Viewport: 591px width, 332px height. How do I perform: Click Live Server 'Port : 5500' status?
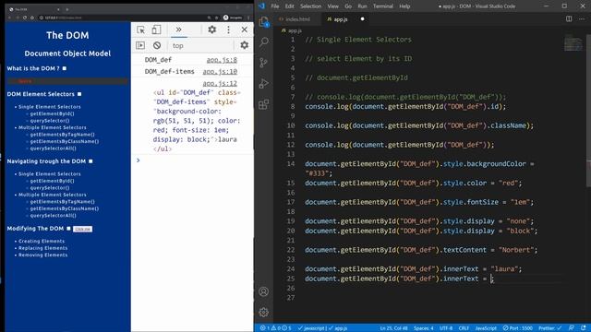517,328
